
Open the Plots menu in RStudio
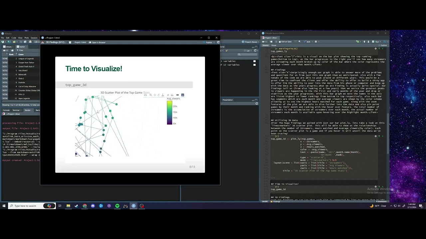(x=27, y=38)
